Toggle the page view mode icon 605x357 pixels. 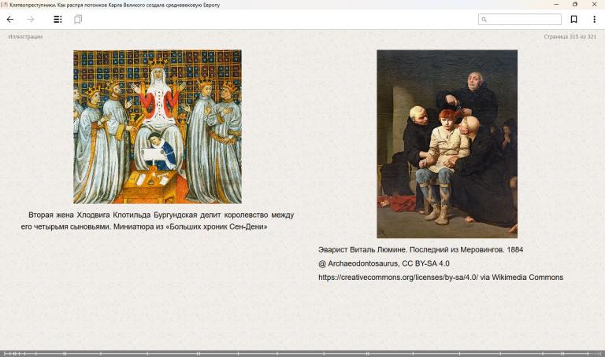(x=78, y=19)
